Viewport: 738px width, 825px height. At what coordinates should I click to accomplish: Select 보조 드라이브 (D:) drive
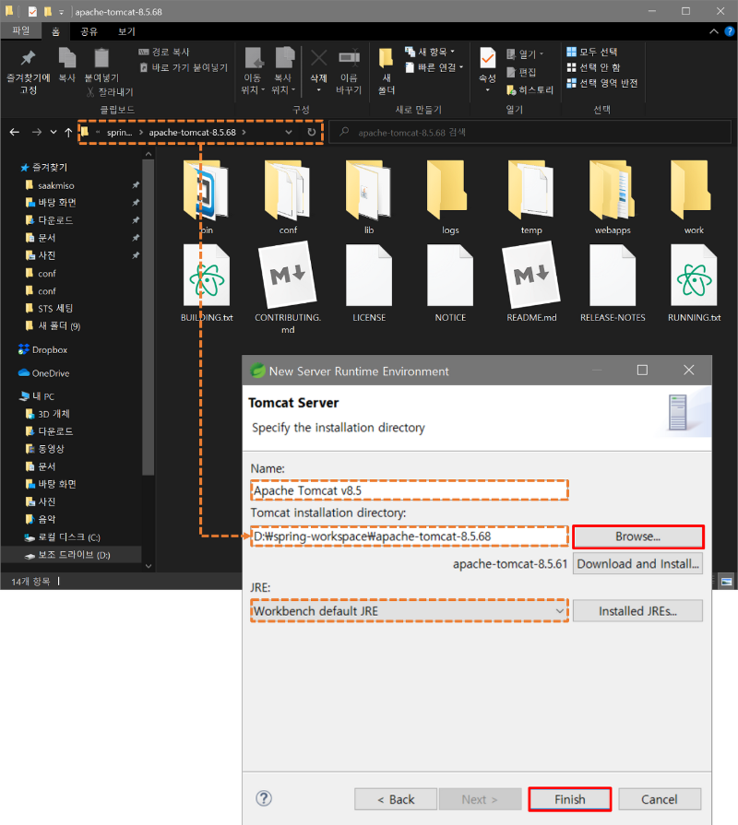point(73,555)
